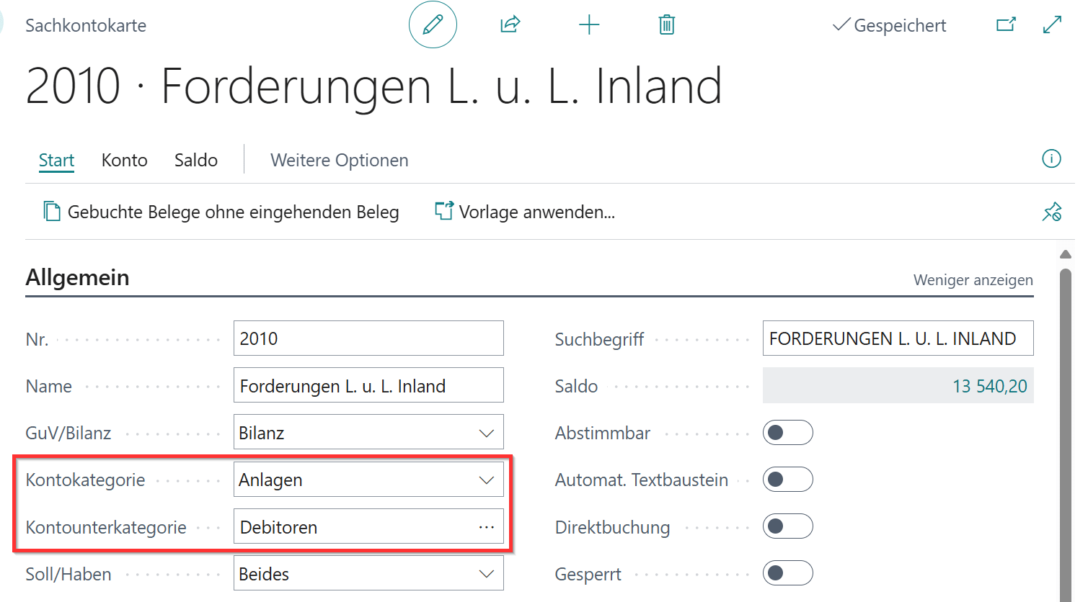Open the Kontokategorie dropdown
This screenshot has height=602, width=1088.
tap(368, 480)
